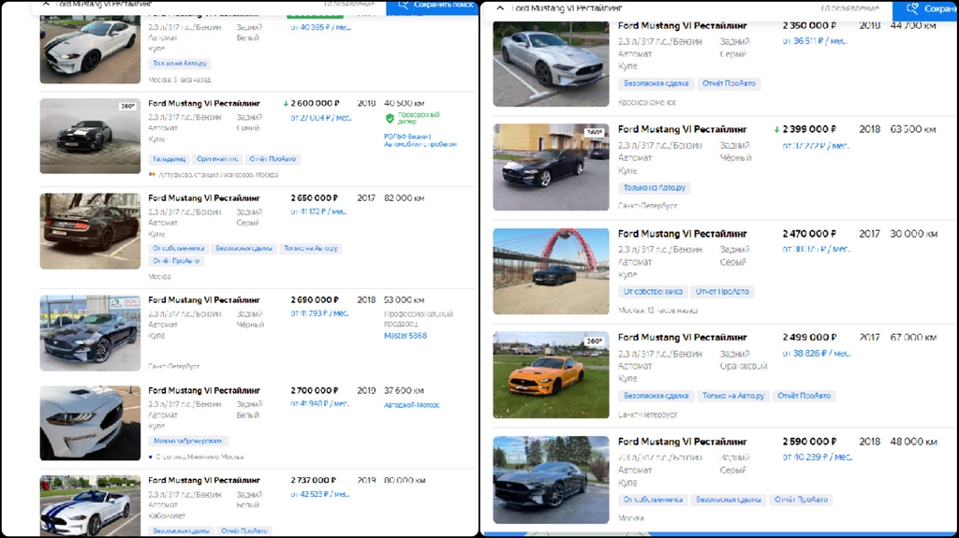
Task: Click 'Отчёт ПроАвто' tag on 2 350 000 listing
Action: click(x=729, y=84)
